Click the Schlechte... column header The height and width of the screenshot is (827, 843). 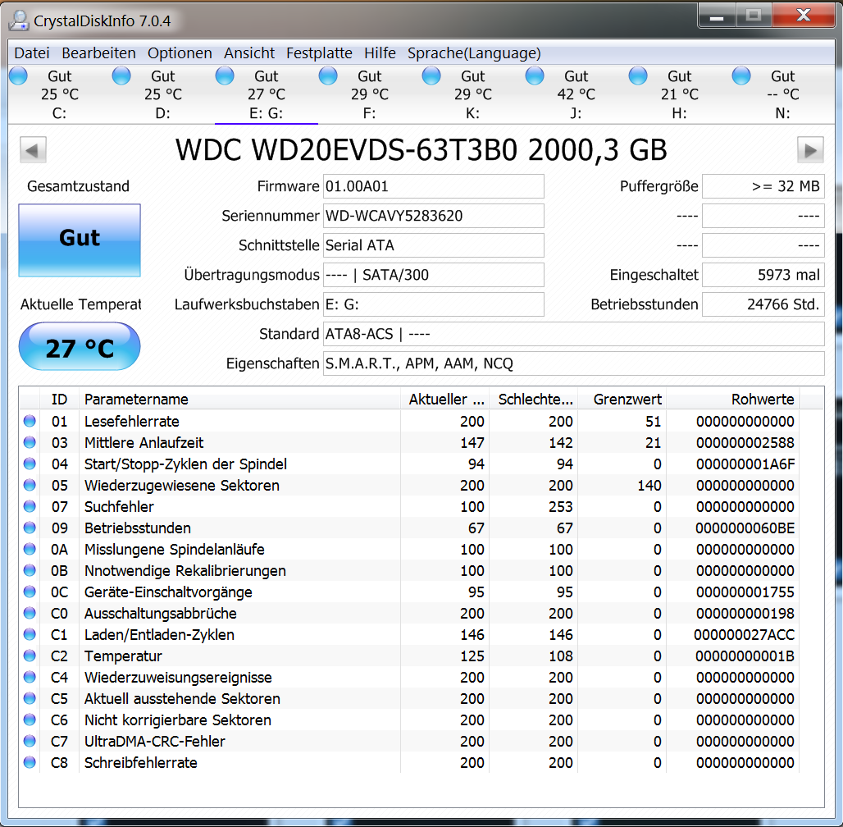(x=534, y=400)
